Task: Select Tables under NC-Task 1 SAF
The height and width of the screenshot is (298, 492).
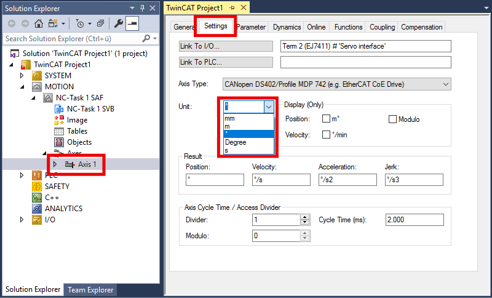Action: (x=77, y=131)
